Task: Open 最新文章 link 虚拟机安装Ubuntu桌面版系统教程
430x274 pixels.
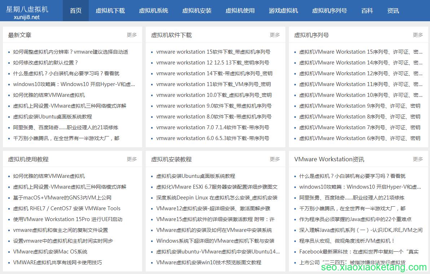Action: (52, 117)
